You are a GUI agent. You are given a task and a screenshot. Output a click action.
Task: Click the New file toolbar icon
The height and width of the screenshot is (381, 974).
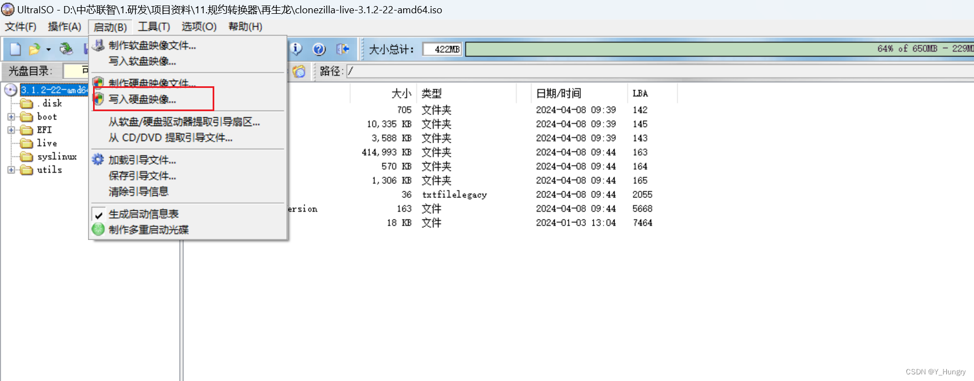[16, 49]
